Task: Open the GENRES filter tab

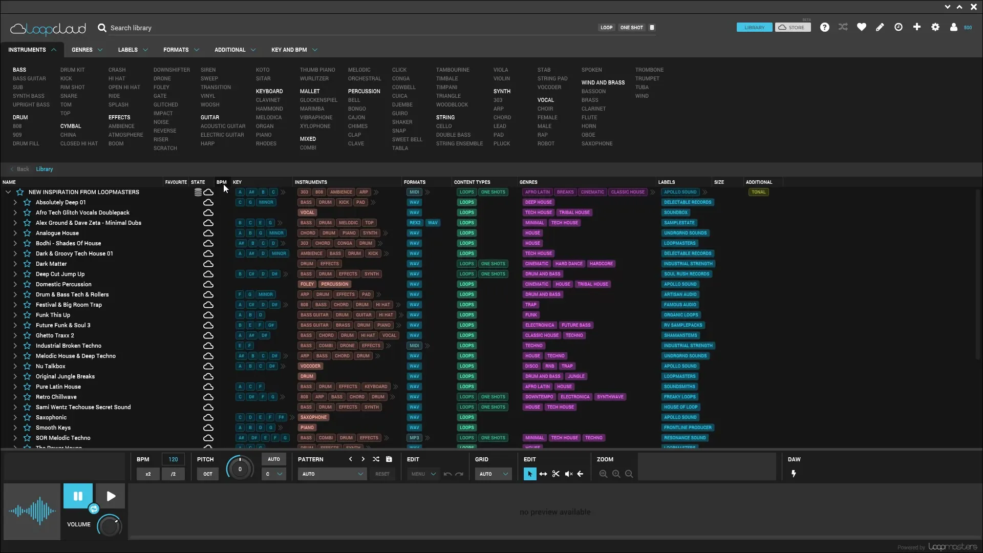Action: point(87,50)
